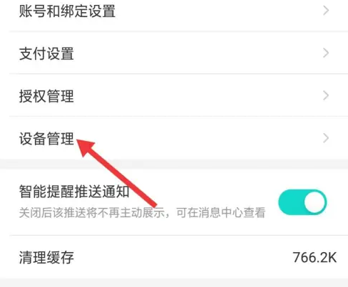Click the arrow icon next to 授权管理

[326, 95]
